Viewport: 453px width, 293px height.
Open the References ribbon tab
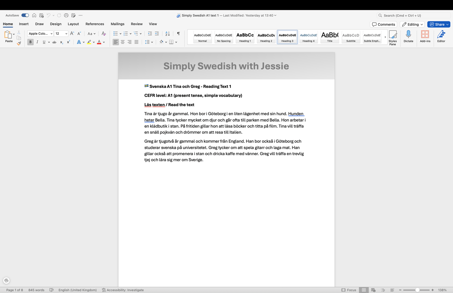tap(95, 24)
